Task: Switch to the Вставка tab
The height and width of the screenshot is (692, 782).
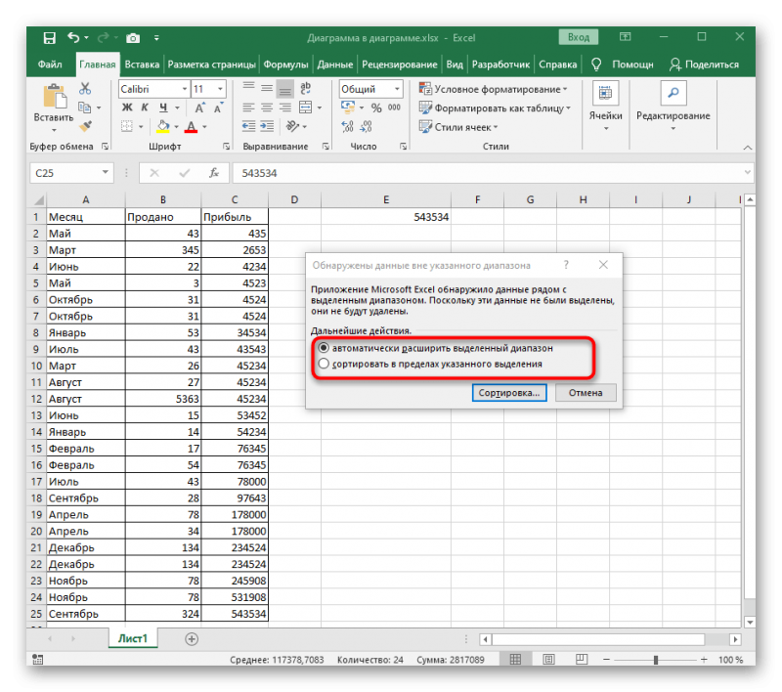Action: (142, 65)
